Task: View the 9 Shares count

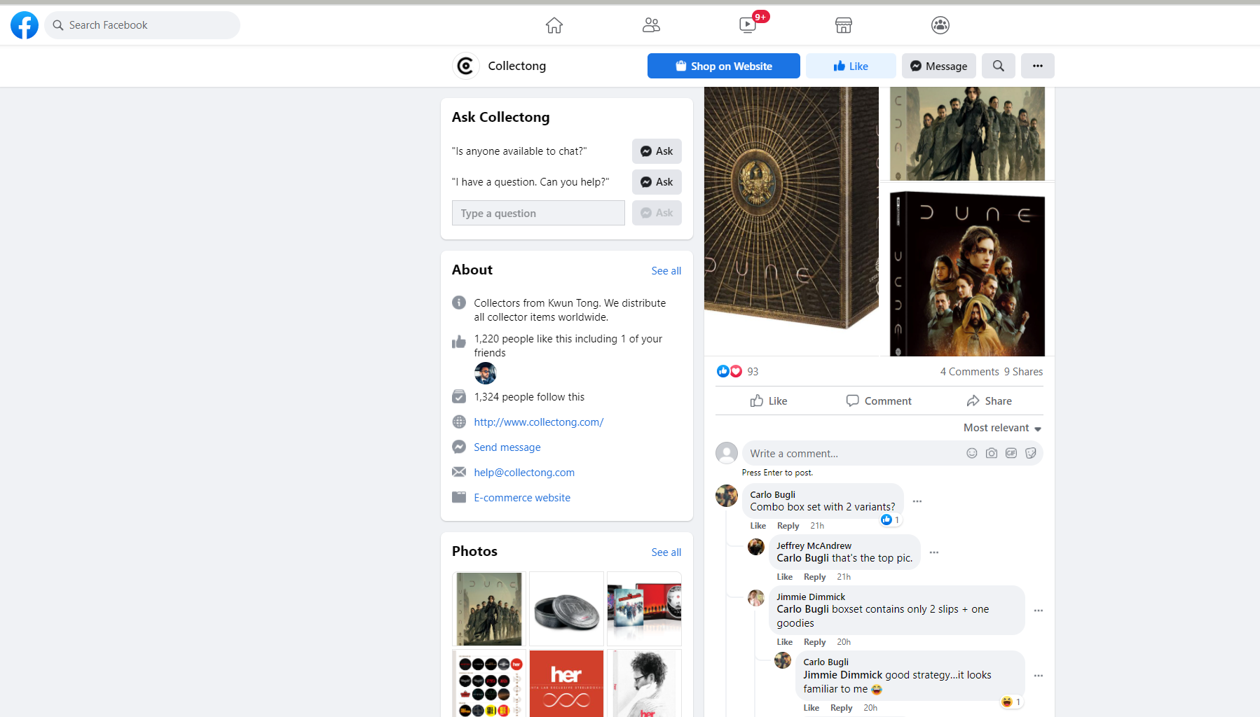Action: pos(1023,372)
